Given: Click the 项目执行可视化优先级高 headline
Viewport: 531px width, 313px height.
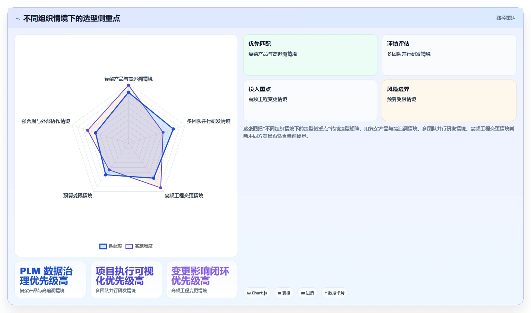Looking at the screenshot, I should pyautogui.click(x=124, y=276).
